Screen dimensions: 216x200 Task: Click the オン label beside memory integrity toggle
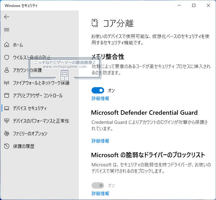point(111,90)
